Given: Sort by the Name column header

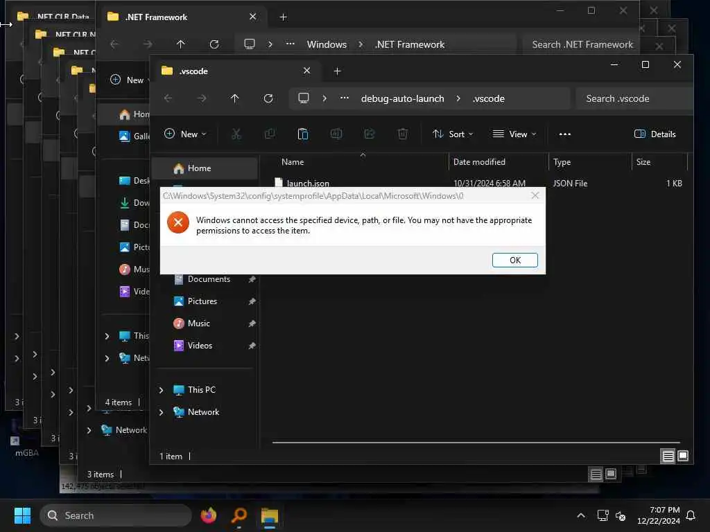Looking at the screenshot, I should pos(293,162).
